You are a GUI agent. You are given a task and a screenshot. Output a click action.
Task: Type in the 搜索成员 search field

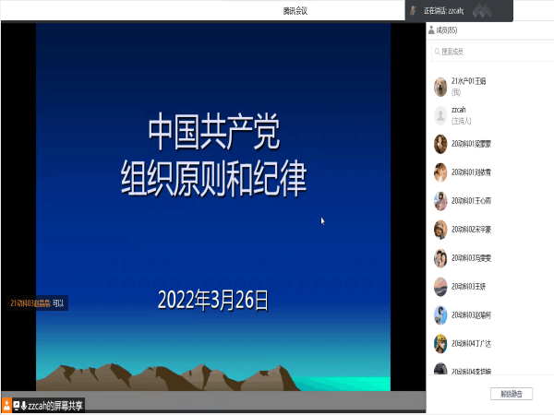[x=480, y=52]
